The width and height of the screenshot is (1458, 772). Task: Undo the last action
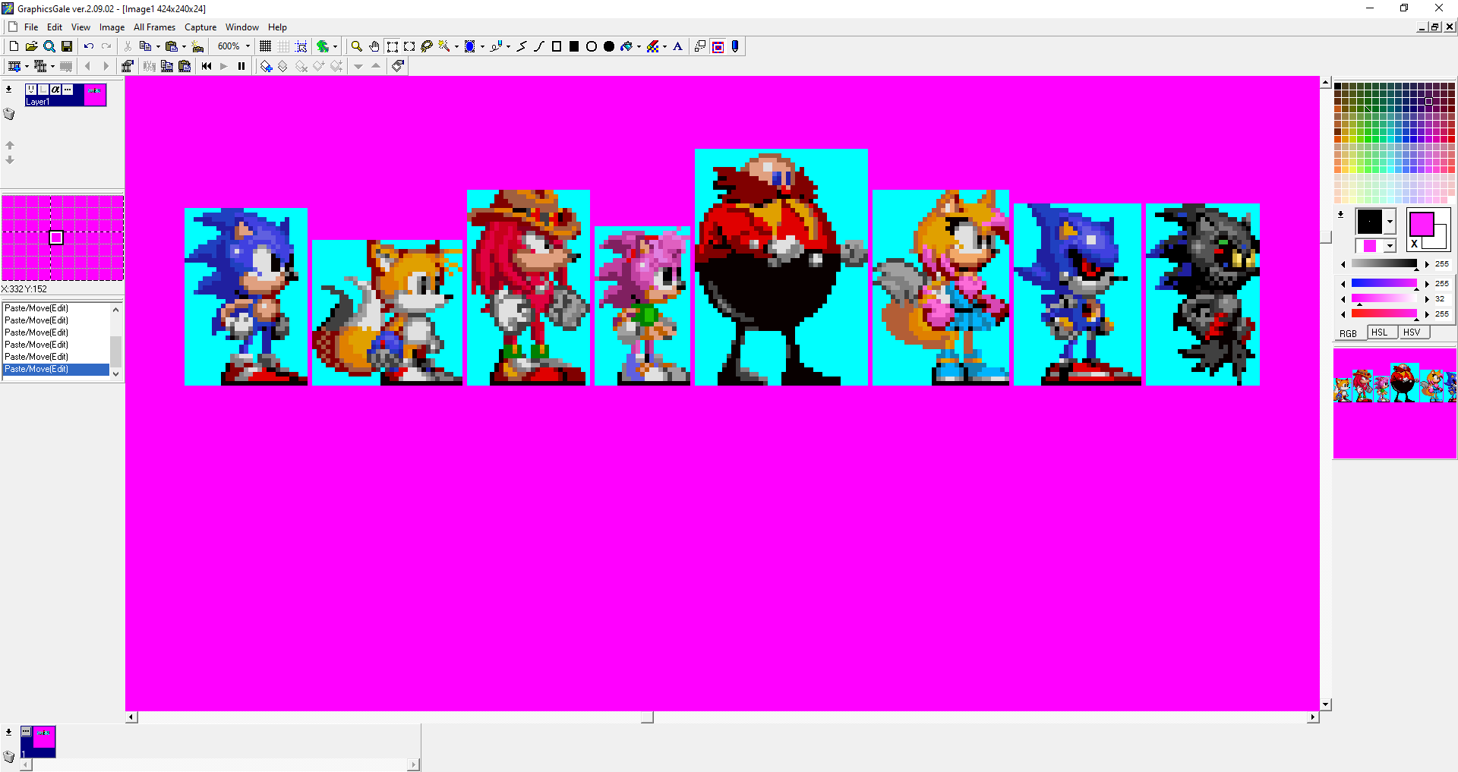click(89, 46)
